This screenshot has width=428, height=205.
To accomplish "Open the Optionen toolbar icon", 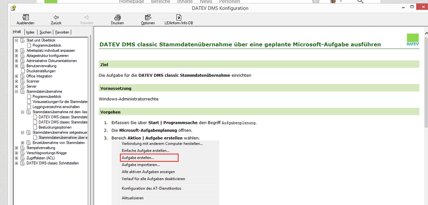I will 148,17.
